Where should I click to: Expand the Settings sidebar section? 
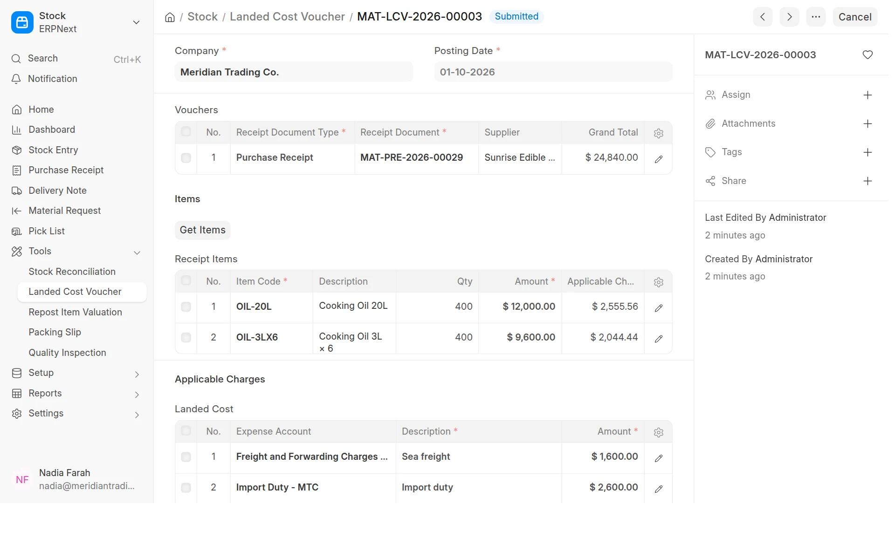click(137, 415)
